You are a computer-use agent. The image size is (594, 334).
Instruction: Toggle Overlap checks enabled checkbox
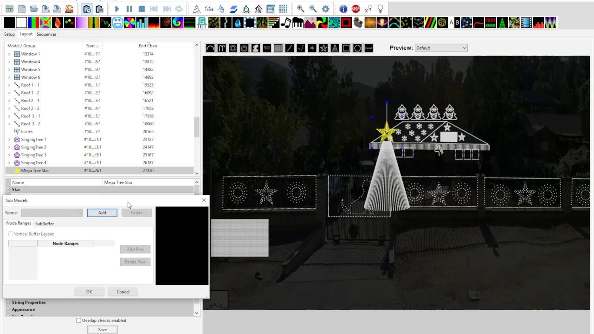79,321
